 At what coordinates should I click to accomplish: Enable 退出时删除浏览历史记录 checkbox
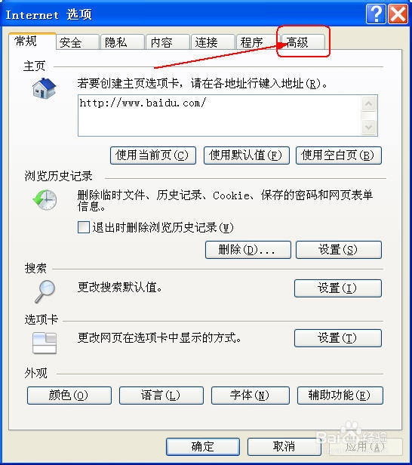(x=84, y=227)
